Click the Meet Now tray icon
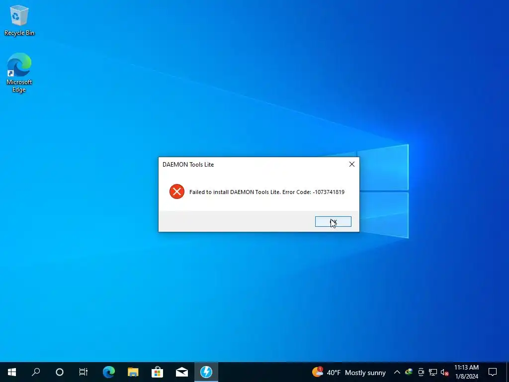This screenshot has height=382, width=509. (421, 372)
